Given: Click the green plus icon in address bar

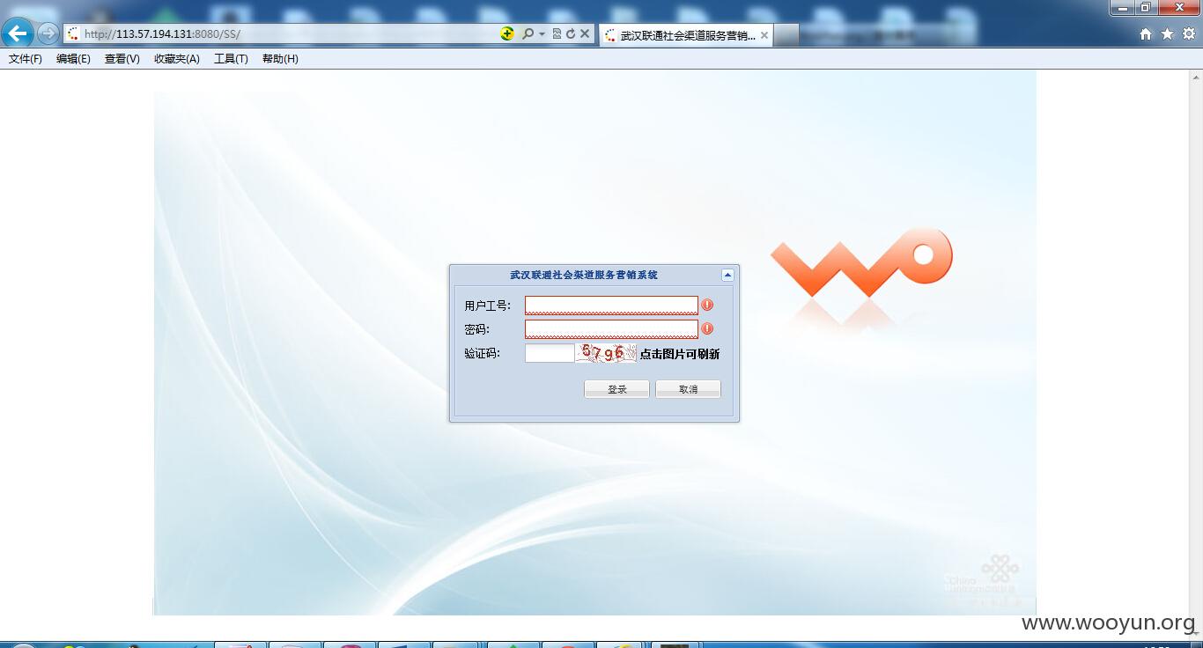Looking at the screenshot, I should 507,33.
